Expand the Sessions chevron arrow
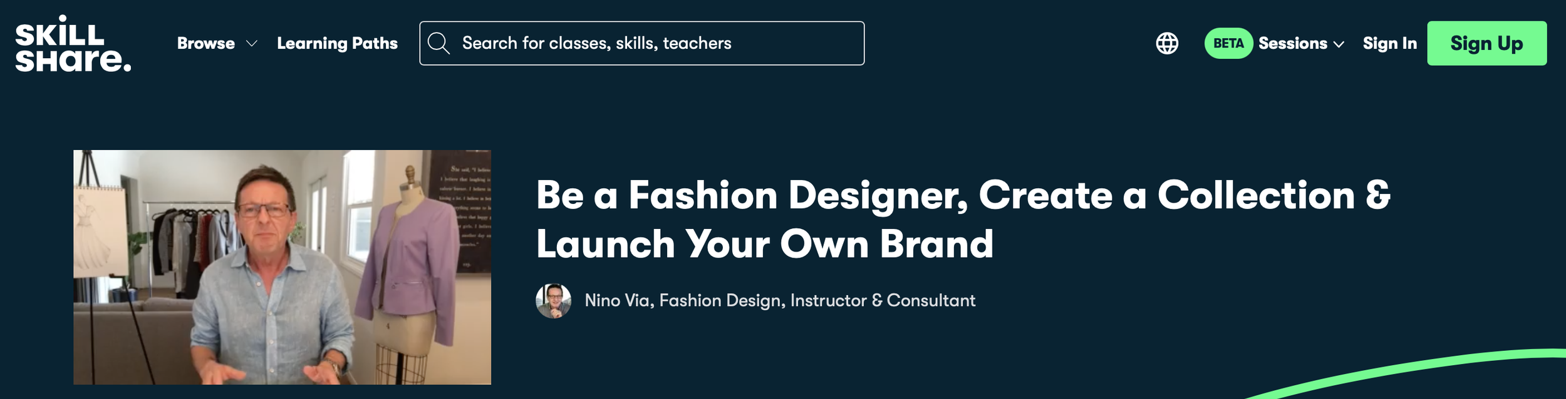Viewport: 1566px width, 399px height. pos(1339,44)
